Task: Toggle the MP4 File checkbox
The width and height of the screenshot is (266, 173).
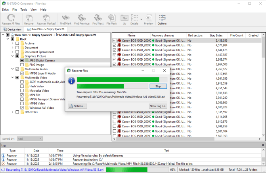Action: 22,95
